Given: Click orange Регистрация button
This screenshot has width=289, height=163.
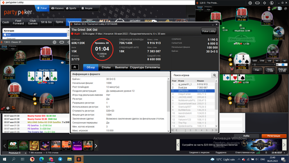Looking at the screenshot, I should pyautogui.click(x=274, y=136).
